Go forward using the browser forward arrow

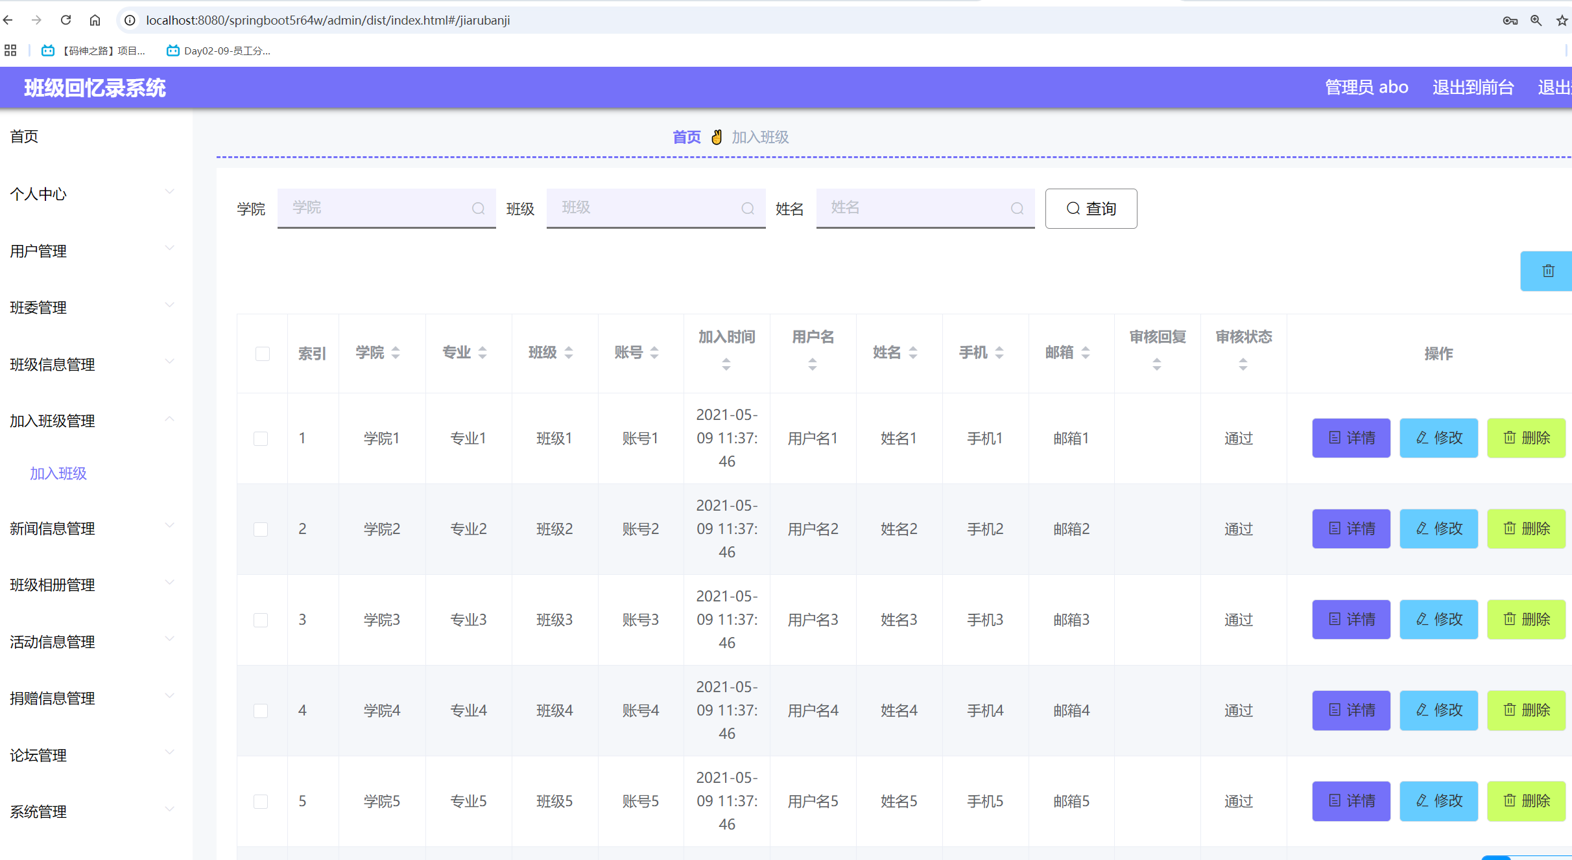pyautogui.click(x=36, y=20)
